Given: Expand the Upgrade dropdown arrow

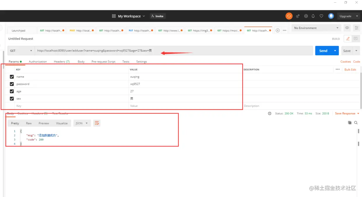Looking at the screenshot, I should click(x=357, y=16).
